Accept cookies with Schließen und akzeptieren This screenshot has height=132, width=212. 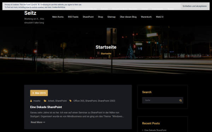[195, 6]
